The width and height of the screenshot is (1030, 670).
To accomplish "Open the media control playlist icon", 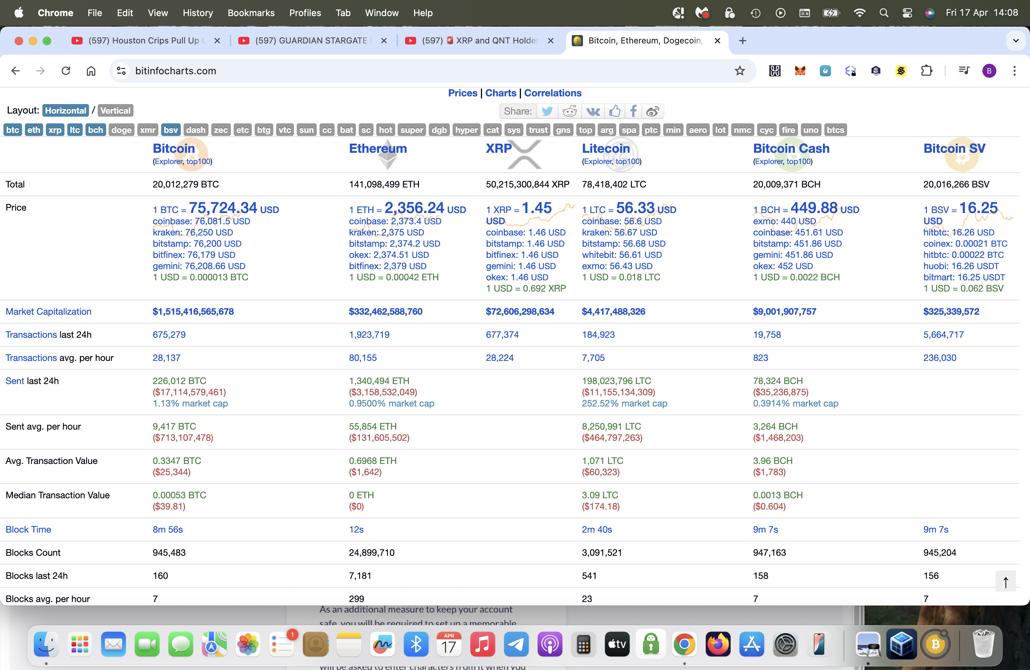I will tap(964, 70).
